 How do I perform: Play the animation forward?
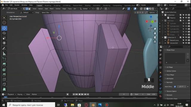82,94
